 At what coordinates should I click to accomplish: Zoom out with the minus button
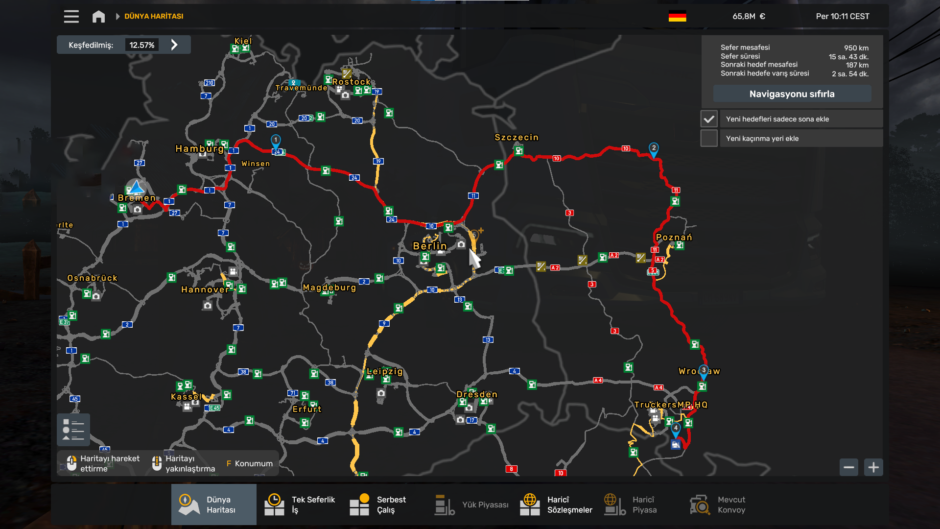click(x=849, y=467)
